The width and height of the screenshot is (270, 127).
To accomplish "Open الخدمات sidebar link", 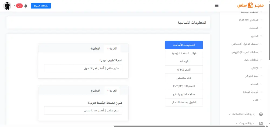I will coord(254,28).
